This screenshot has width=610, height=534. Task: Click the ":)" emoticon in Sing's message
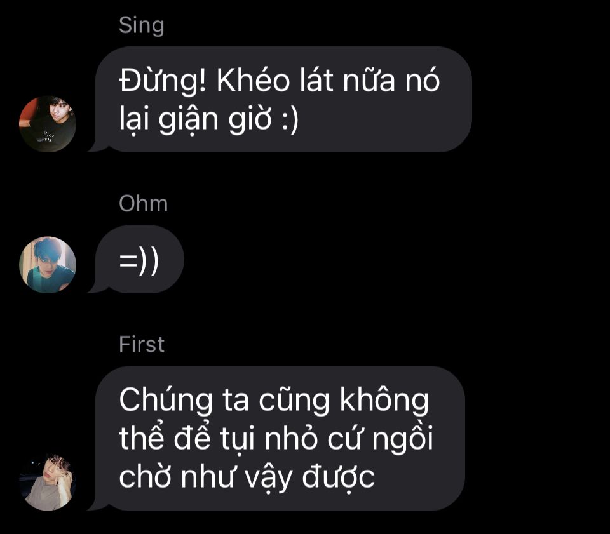(x=290, y=119)
